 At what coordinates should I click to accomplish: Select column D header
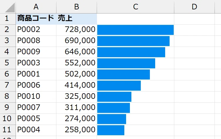point(194,7)
